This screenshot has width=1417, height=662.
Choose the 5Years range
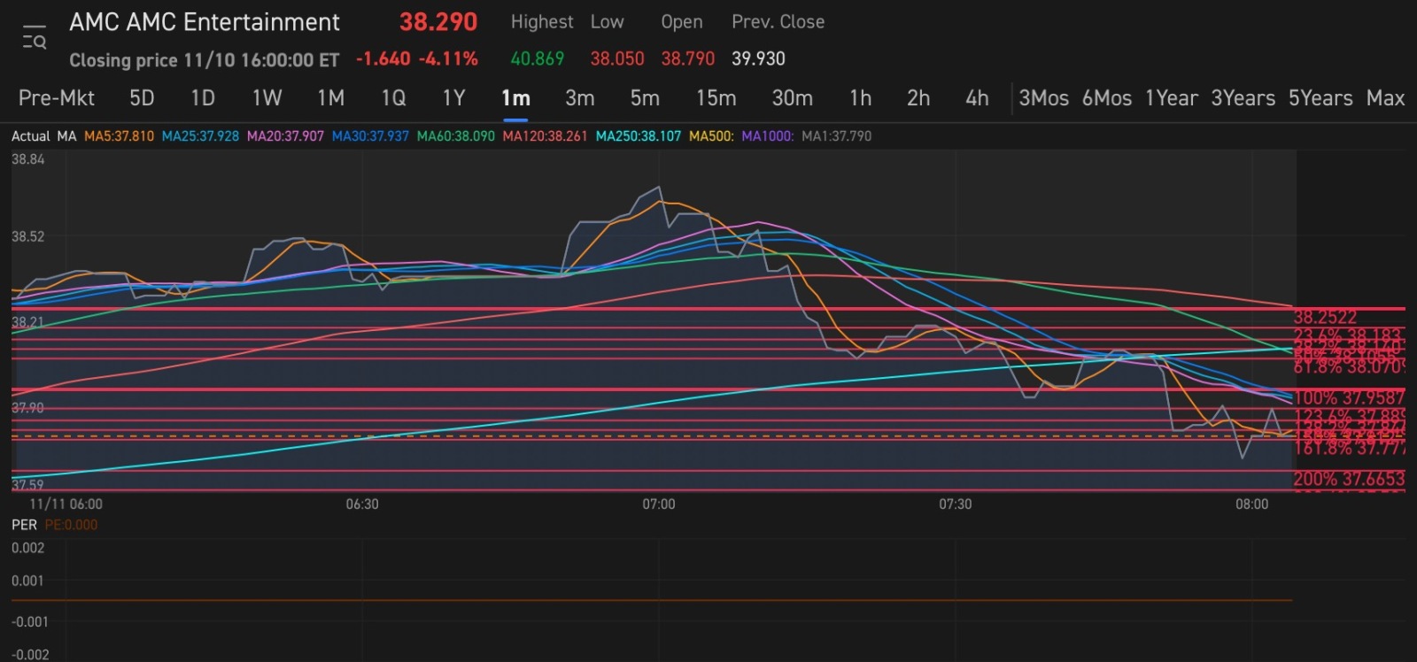click(x=1320, y=98)
